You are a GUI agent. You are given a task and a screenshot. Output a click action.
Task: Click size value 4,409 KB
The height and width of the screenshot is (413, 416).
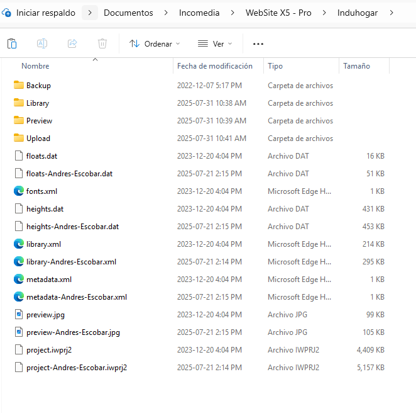pos(370,350)
